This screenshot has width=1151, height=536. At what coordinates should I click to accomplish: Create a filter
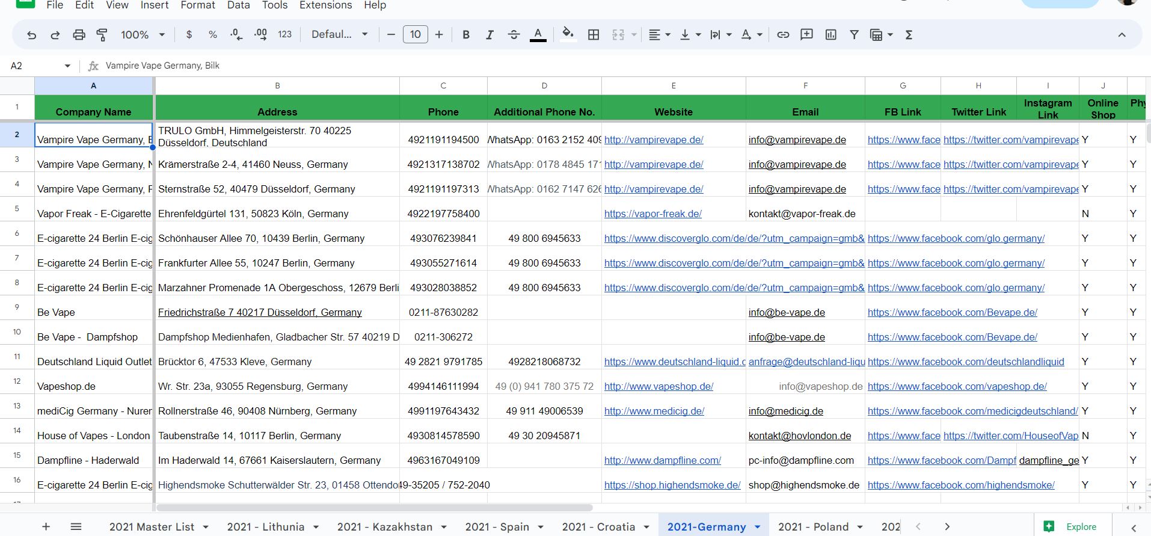854,35
